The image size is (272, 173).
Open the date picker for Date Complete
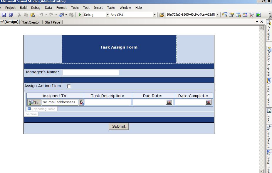point(209,102)
